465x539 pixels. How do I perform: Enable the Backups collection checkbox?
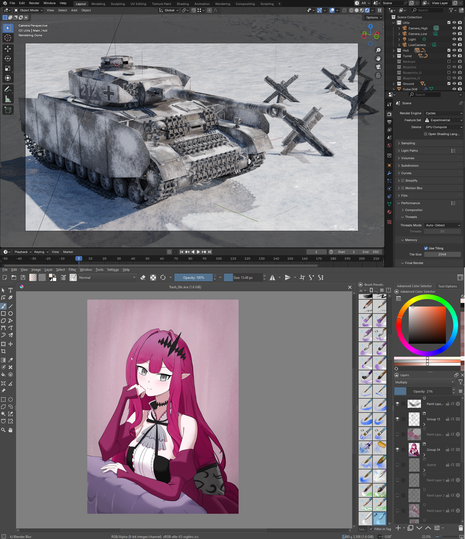pyautogui.click(x=449, y=61)
